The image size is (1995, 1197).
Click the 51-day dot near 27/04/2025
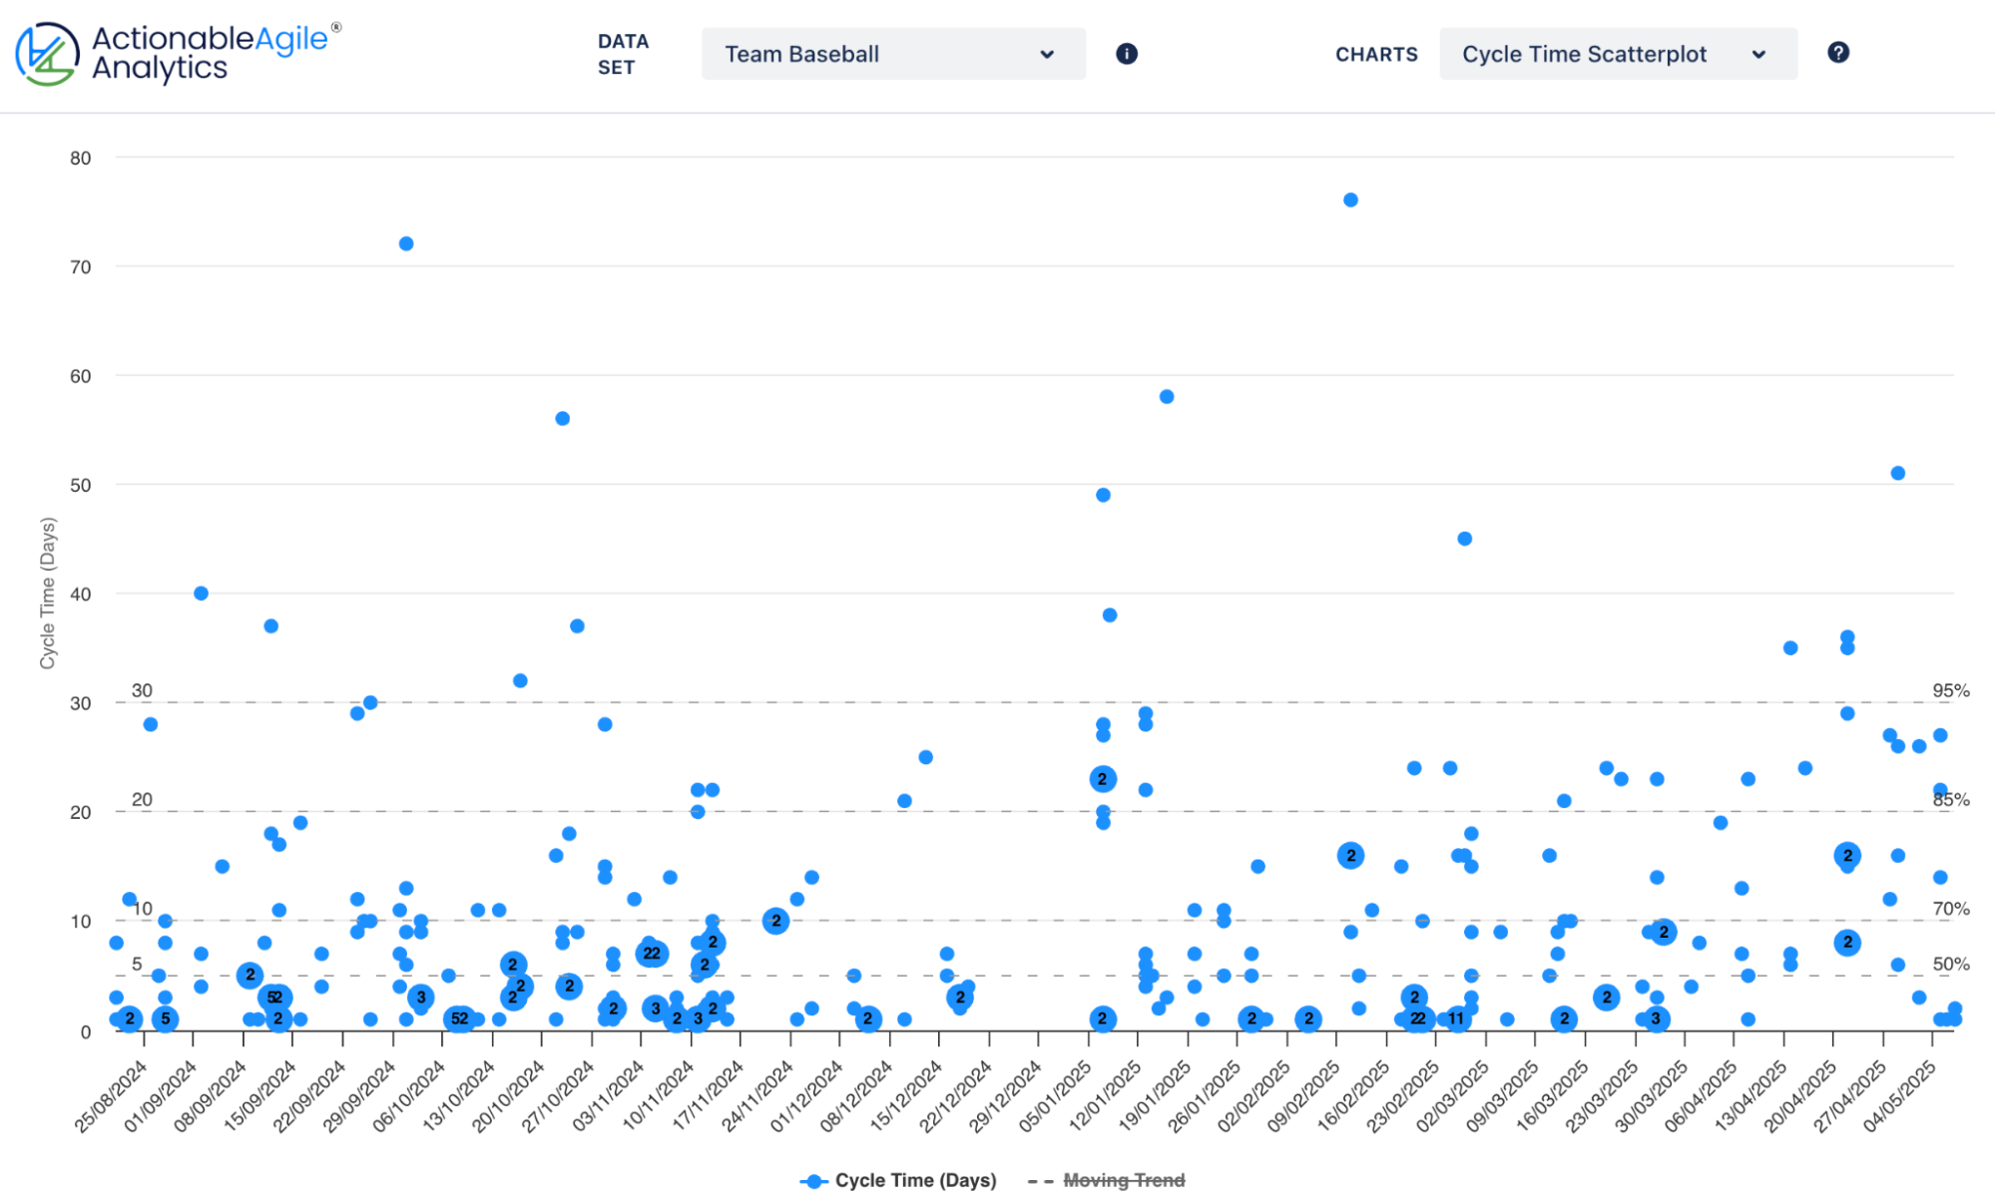tap(1898, 474)
